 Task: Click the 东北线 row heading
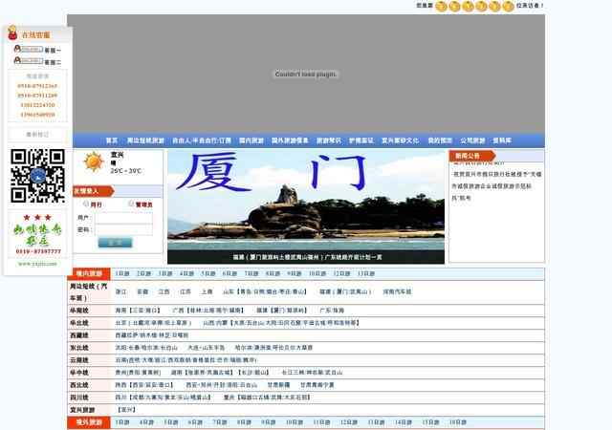pos(79,348)
